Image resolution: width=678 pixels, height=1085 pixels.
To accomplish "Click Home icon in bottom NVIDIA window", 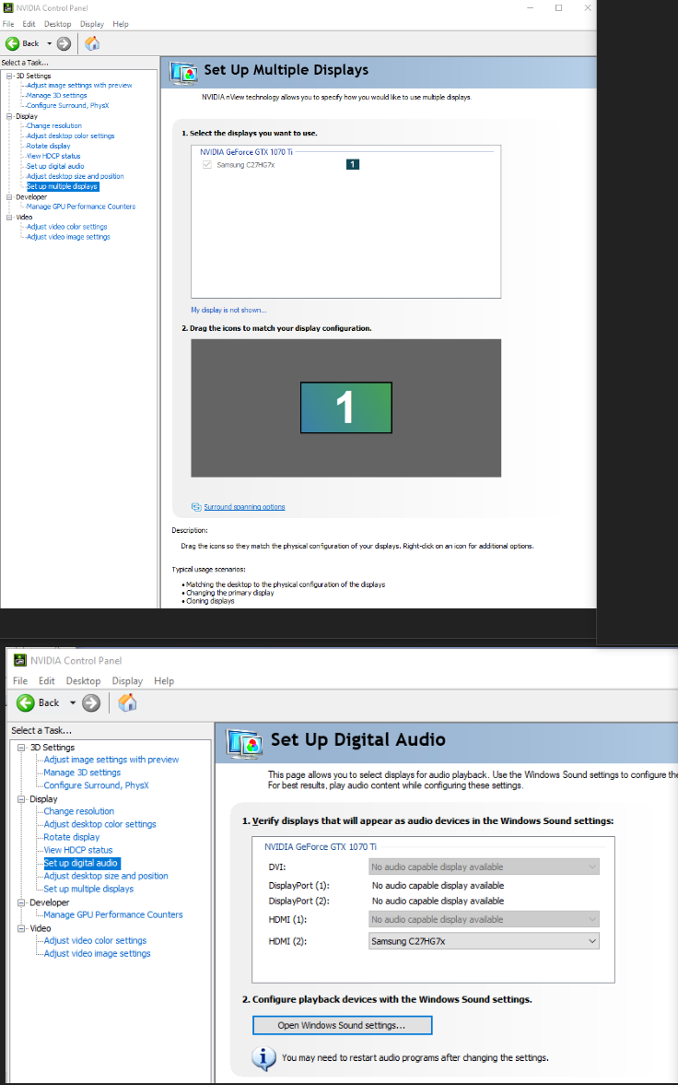I will coord(127,702).
